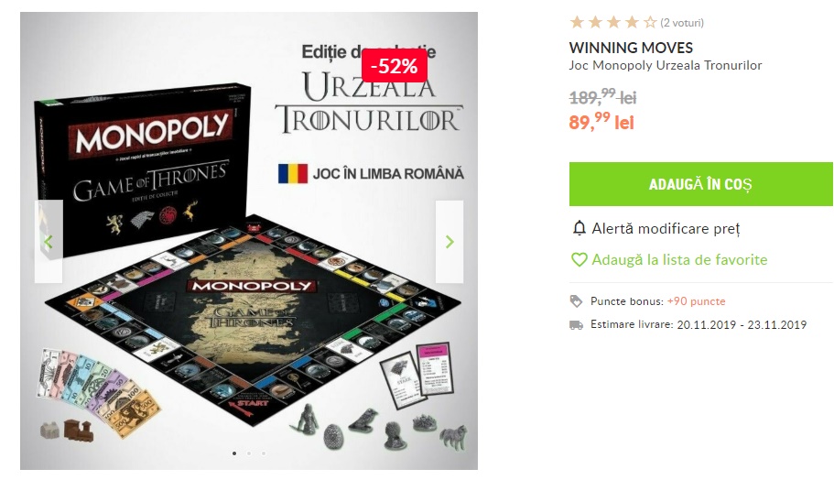Select the first carousel dot

coord(234,453)
